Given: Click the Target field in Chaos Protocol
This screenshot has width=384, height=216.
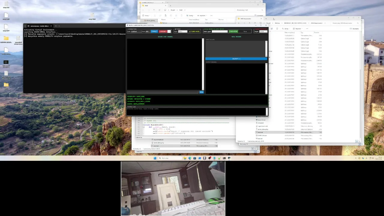Looking at the screenshot, I should (x=263, y=31).
